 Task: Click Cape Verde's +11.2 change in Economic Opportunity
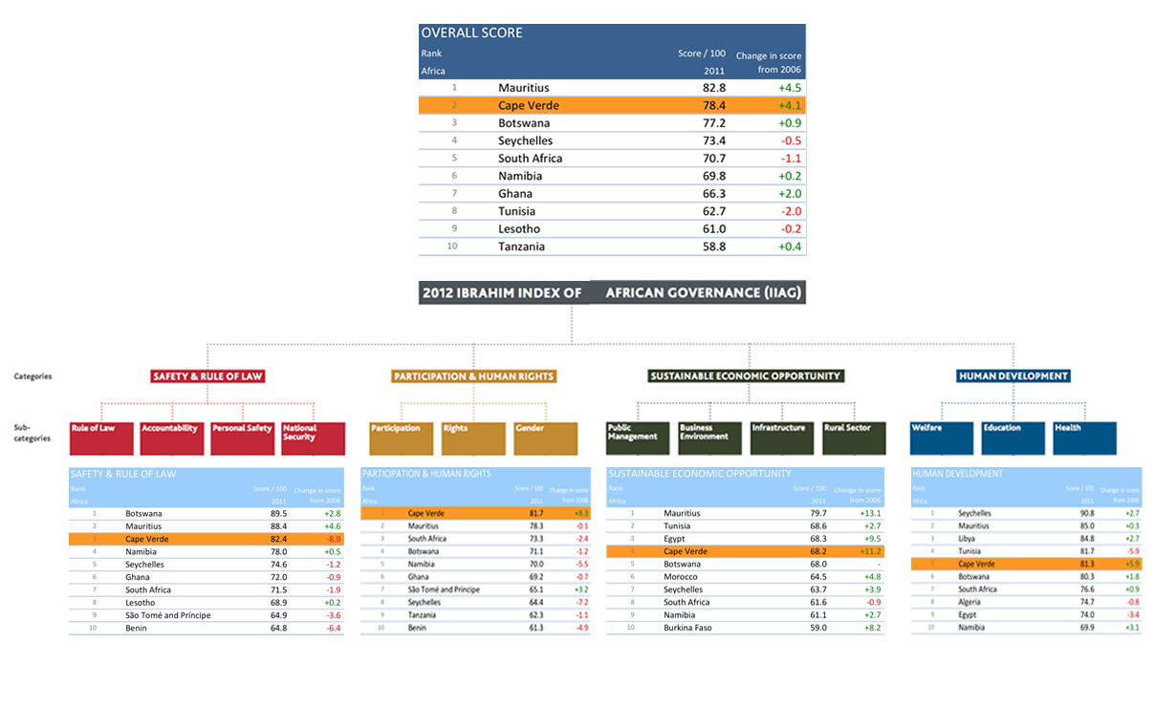[870, 551]
